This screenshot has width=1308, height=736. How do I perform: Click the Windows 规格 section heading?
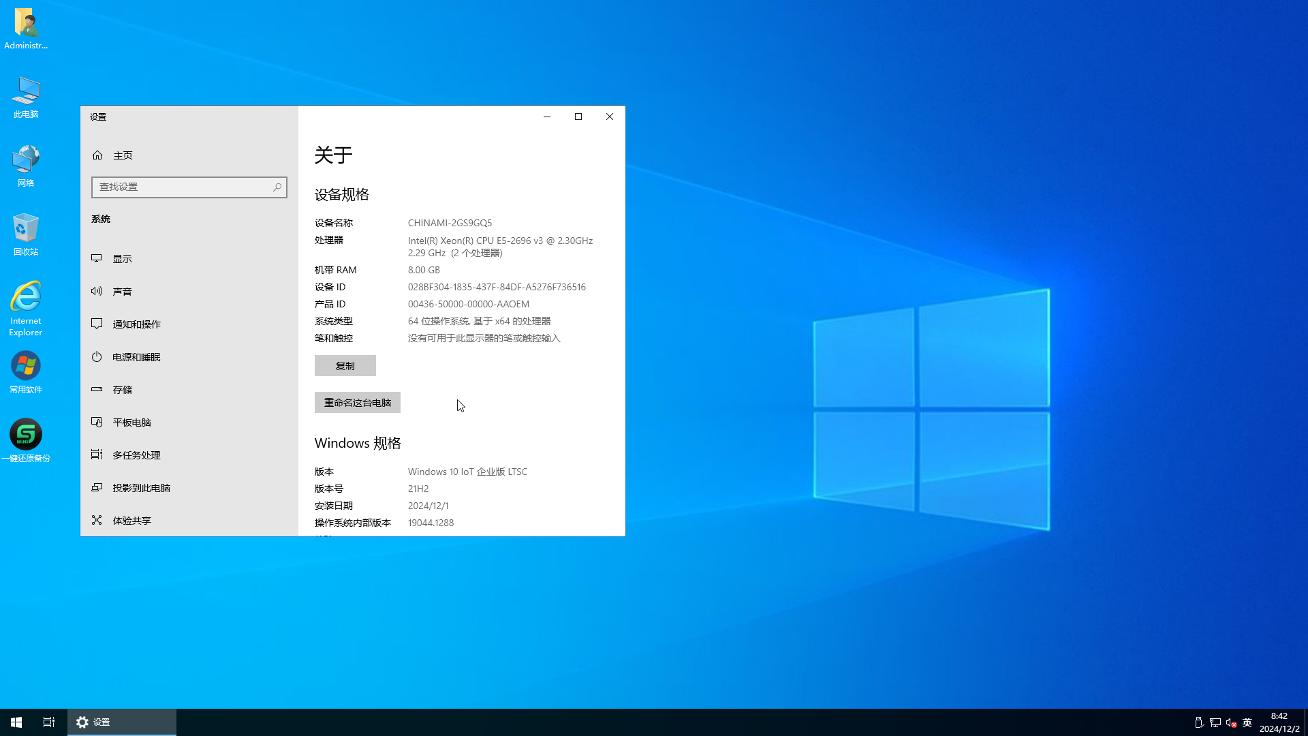(x=358, y=444)
